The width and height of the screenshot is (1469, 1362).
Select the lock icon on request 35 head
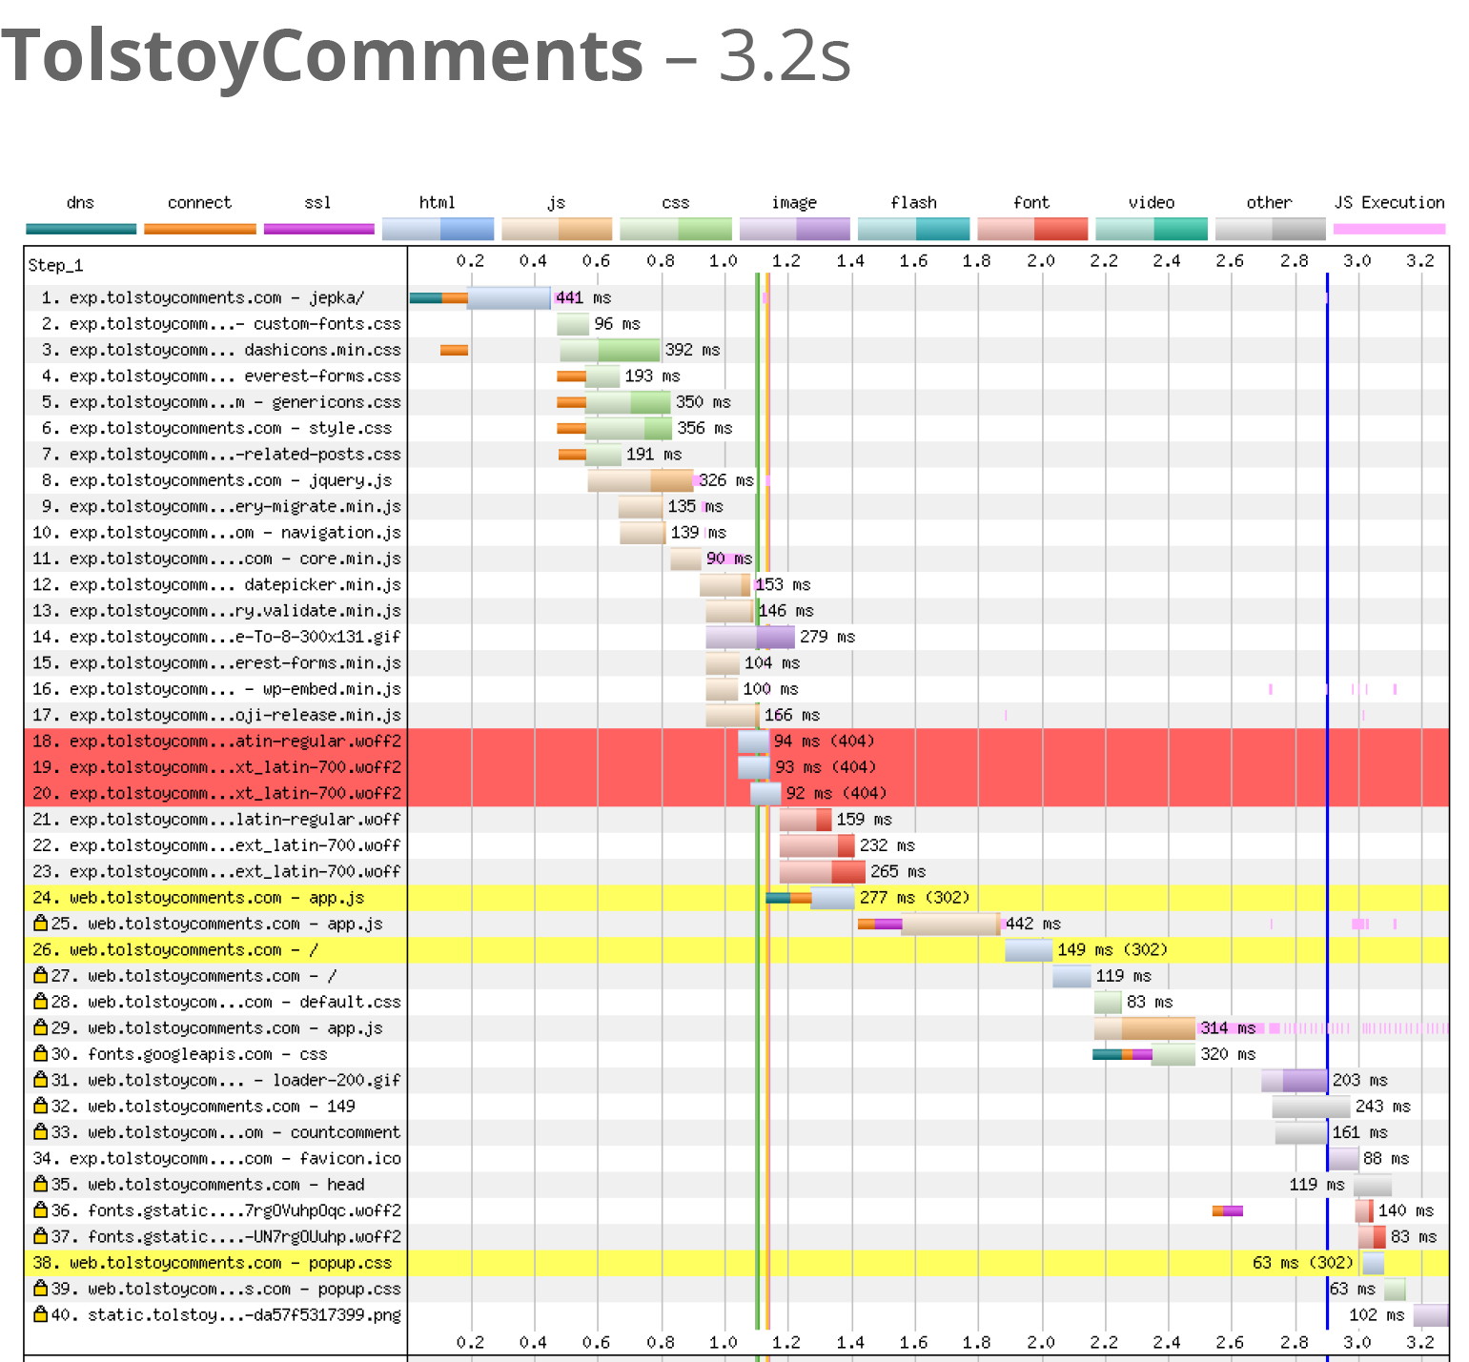point(40,1184)
